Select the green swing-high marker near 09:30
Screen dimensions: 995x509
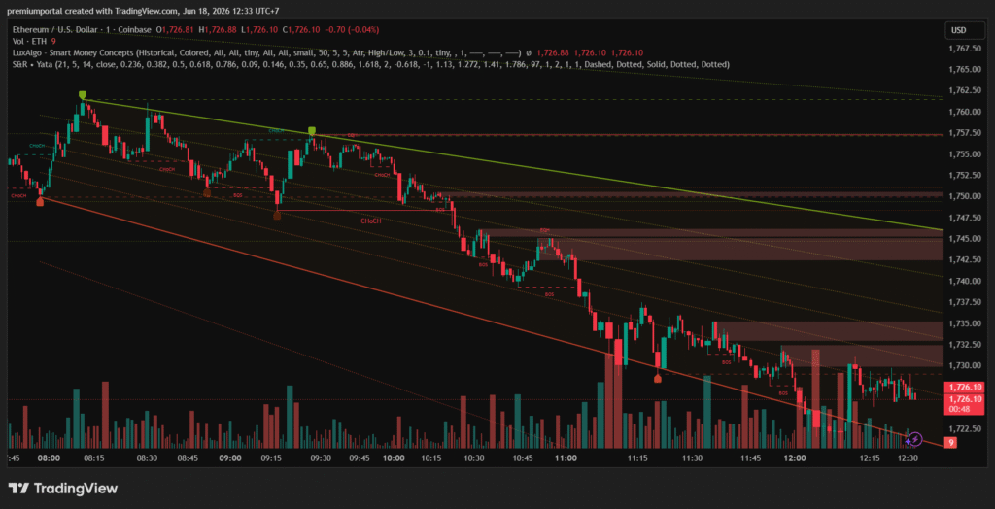pyautogui.click(x=312, y=131)
